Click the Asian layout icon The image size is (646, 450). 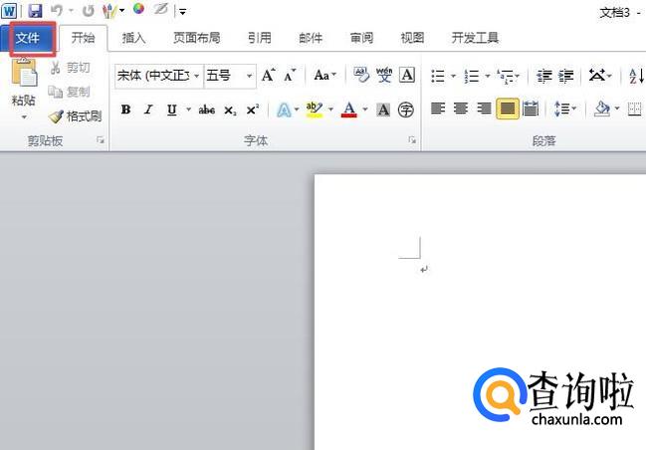point(596,75)
